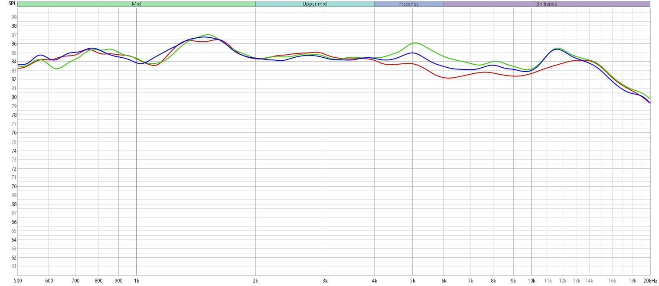Click the red trace dip near 6k
This screenshot has width=659, height=286.
coord(449,78)
